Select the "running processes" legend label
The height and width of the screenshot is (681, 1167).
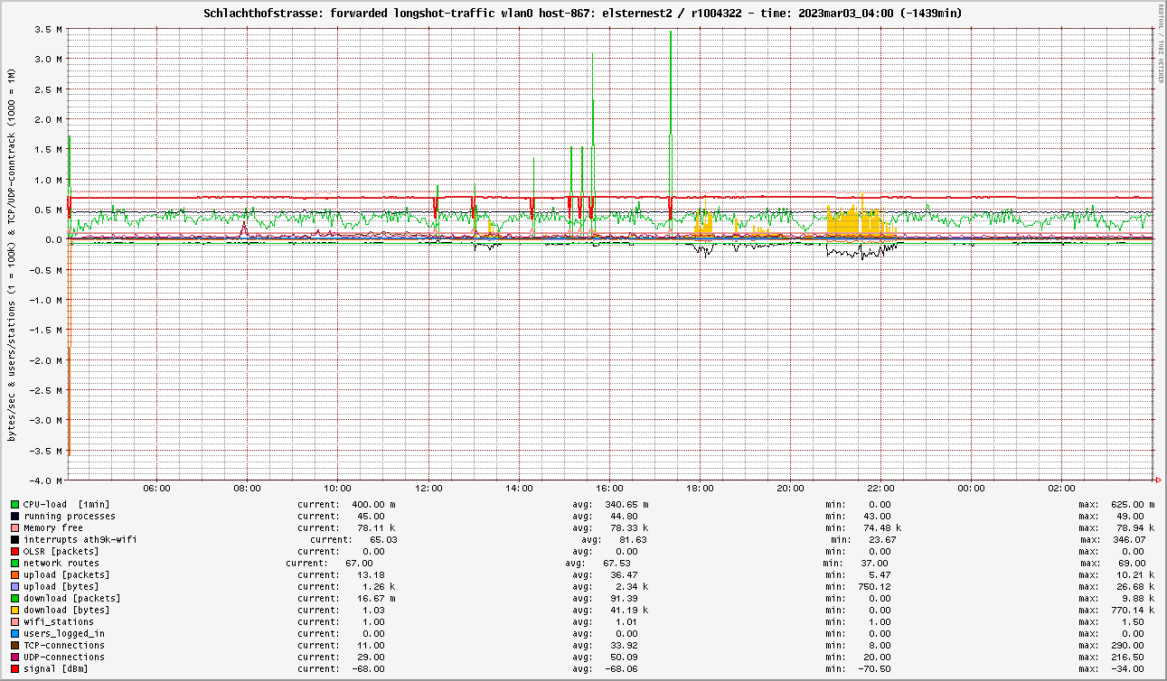point(70,516)
